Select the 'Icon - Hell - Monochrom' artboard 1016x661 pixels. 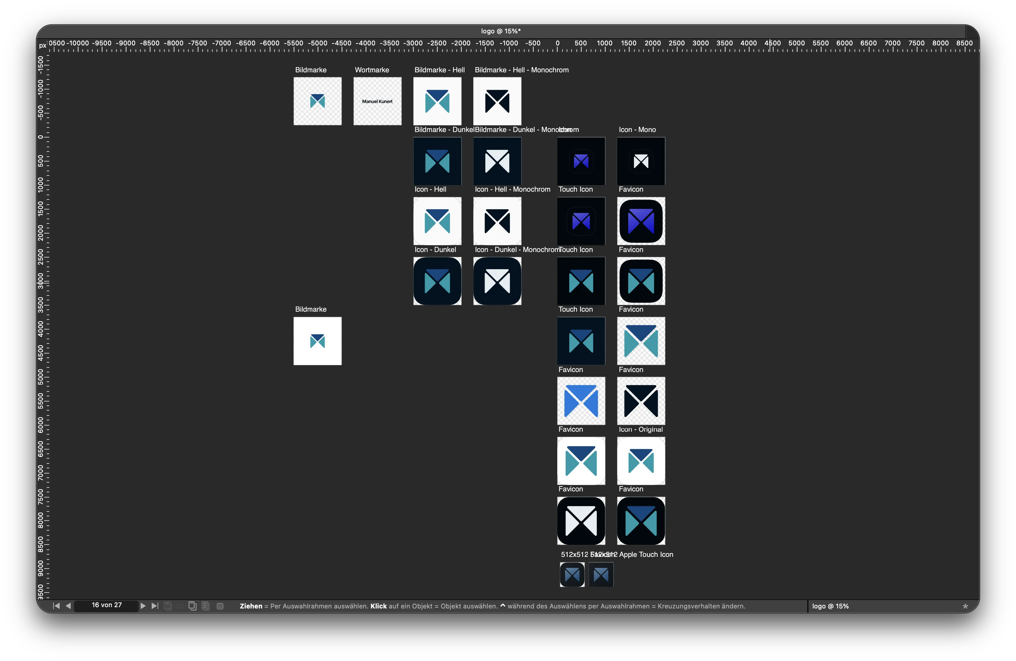(497, 221)
